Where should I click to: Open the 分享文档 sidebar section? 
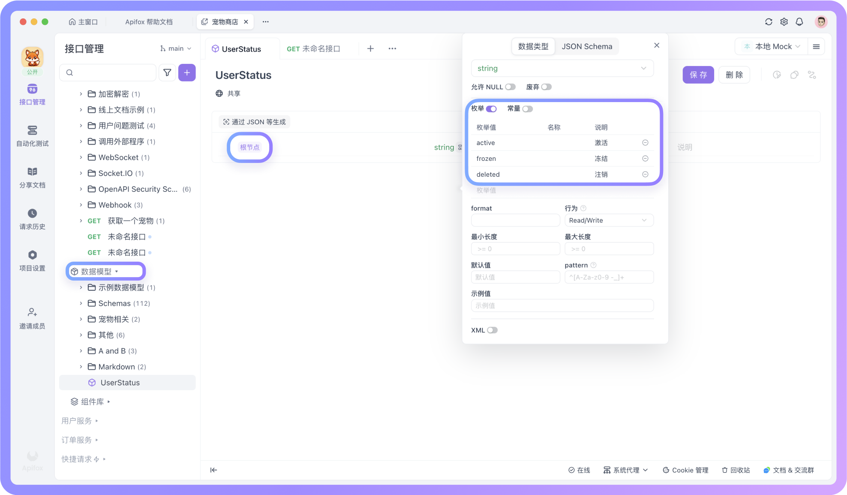32,178
